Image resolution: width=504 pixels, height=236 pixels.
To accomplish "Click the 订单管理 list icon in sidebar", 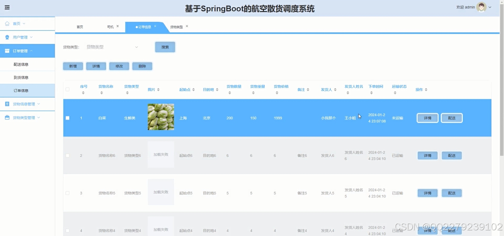I will 8,51.
